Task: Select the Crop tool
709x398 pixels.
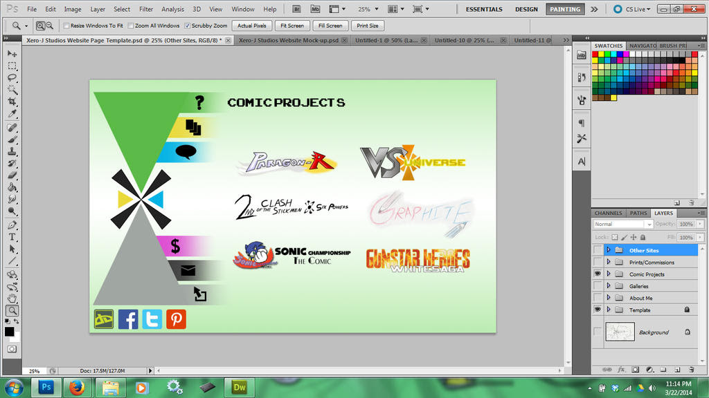Action: [x=12, y=102]
